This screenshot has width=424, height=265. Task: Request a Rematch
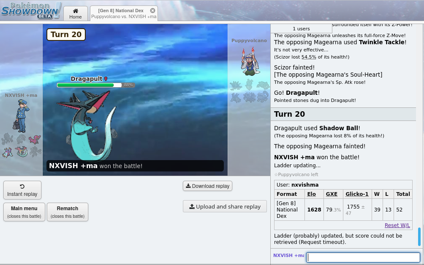tap(68, 212)
